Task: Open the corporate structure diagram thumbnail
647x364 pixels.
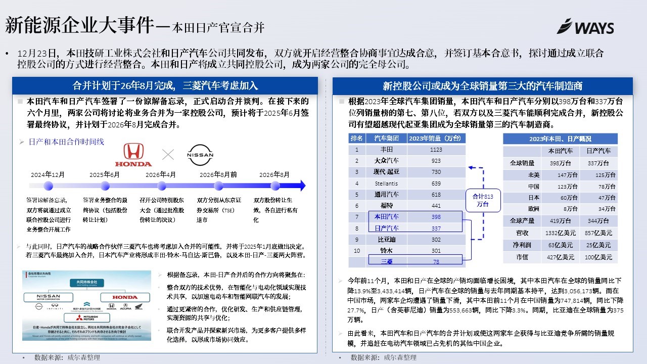Action: (86, 305)
